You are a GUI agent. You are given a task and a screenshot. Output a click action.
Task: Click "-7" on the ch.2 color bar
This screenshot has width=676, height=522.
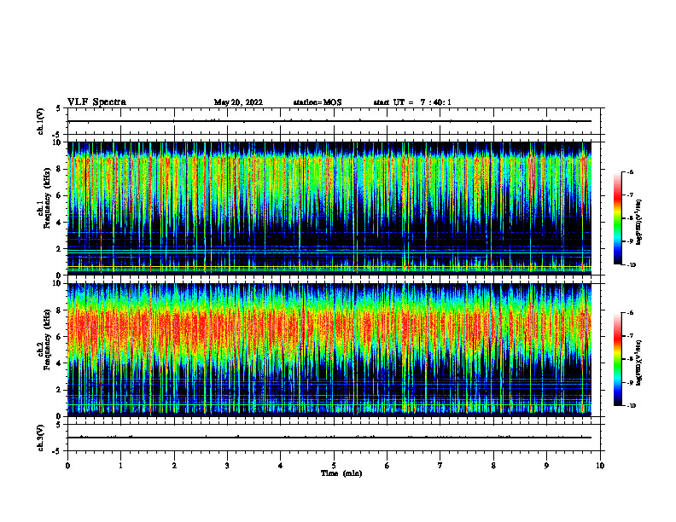(x=630, y=336)
